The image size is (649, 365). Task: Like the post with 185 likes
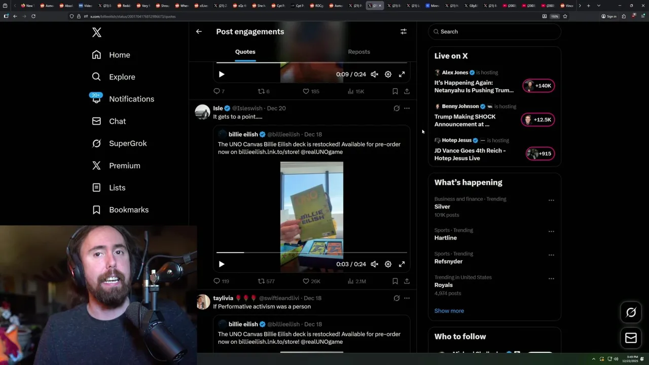(x=311, y=91)
